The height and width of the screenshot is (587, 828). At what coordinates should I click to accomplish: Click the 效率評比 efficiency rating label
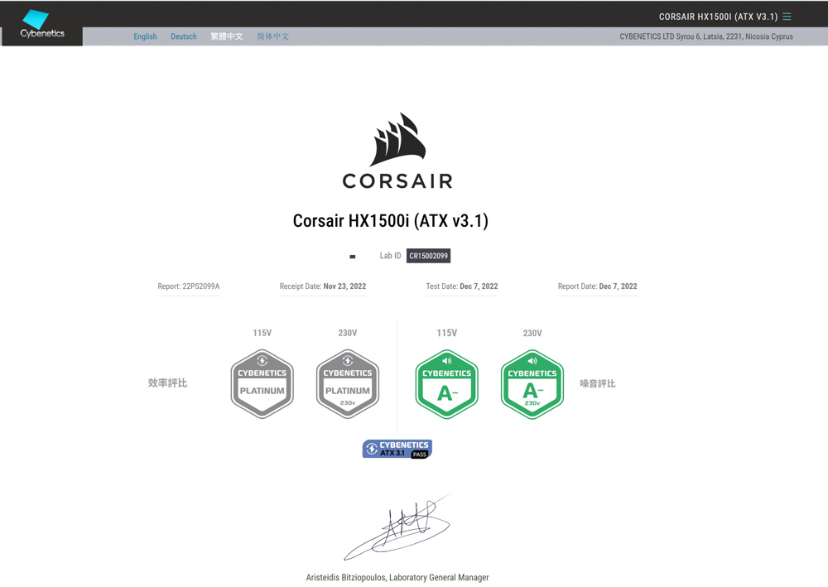tap(167, 383)
